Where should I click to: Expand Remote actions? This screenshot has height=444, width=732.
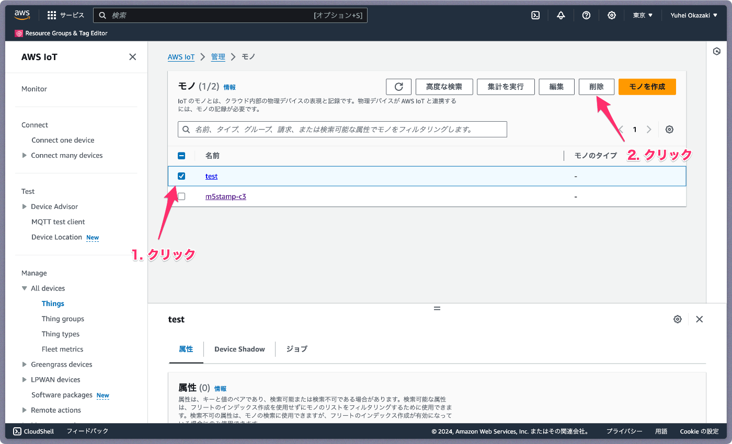point(25,410)
